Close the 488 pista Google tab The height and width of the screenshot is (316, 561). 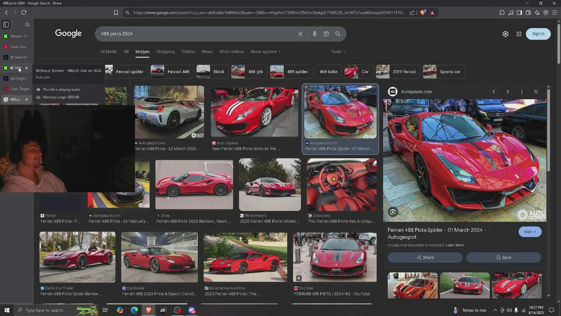tap(26, 100)
